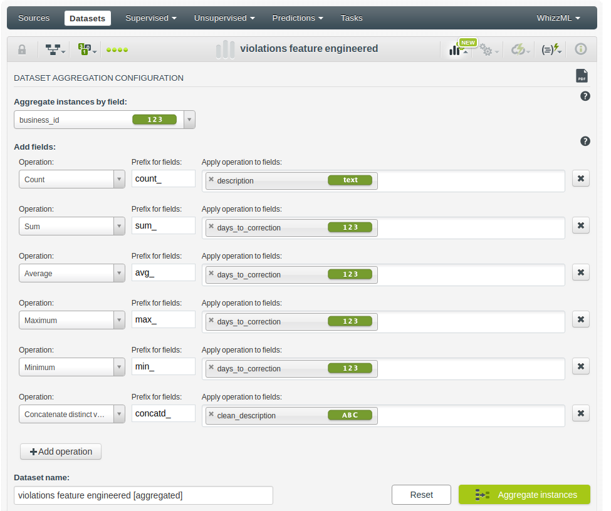Screen dimensions: 611x511
Task: Click Add operation button
Action: (61, 452)
